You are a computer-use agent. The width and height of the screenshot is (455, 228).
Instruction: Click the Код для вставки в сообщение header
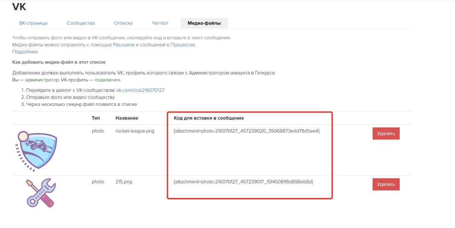tap(209, 118)
